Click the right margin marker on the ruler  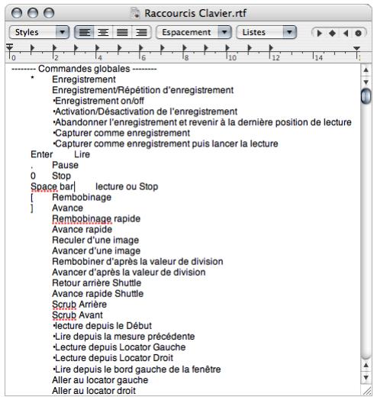tap(356, 48)
